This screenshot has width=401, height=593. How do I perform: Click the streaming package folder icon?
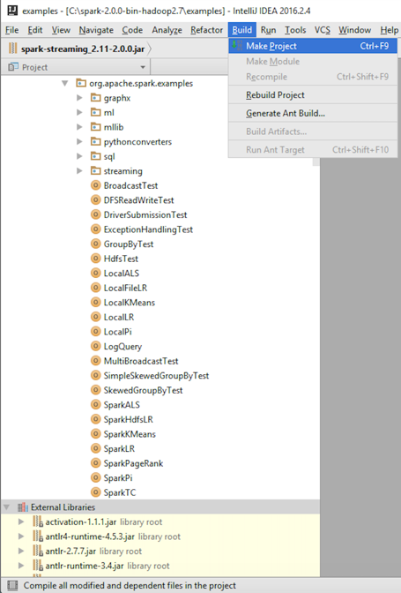[x=95, y=170]
